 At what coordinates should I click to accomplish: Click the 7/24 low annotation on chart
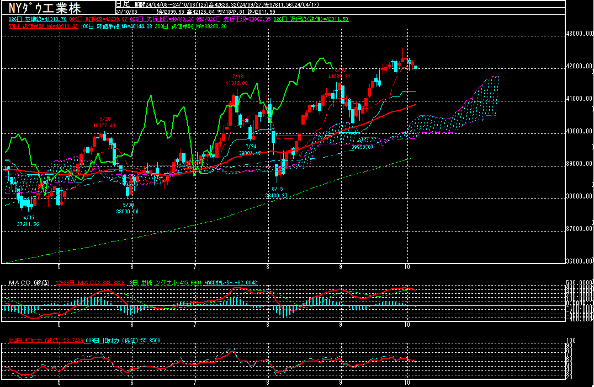[x=250, y=150]
